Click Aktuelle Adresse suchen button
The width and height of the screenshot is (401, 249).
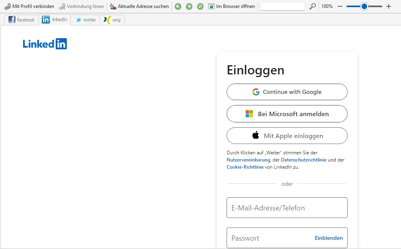tap(139, 6)
